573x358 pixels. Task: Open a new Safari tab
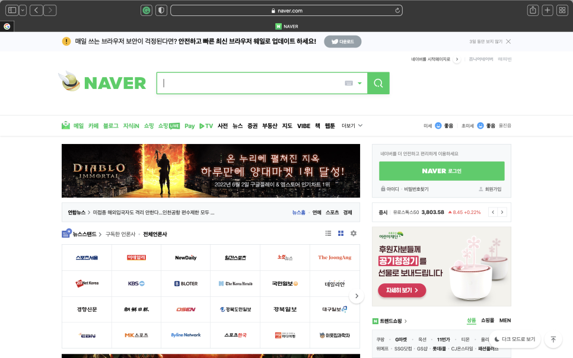click(547, 10)
